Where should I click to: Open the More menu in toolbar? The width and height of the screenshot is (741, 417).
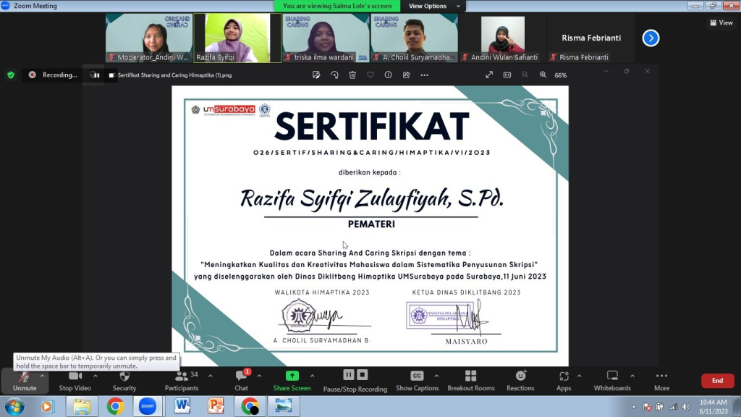[x=661, y=379]
